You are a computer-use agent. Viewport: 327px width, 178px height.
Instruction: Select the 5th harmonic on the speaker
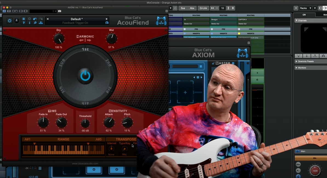point(62,90)
